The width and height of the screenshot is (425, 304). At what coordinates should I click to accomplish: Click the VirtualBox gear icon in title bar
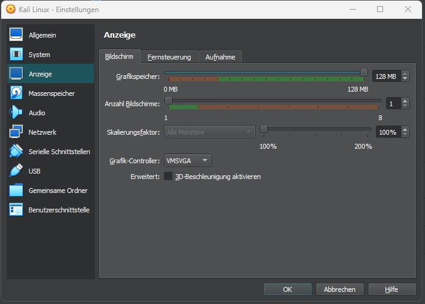[x=10, y=9]
